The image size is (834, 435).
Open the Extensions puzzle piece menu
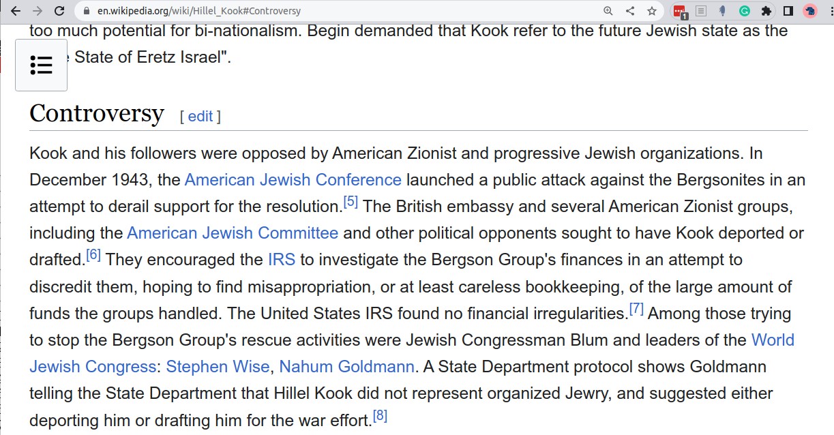coord(766,11)
